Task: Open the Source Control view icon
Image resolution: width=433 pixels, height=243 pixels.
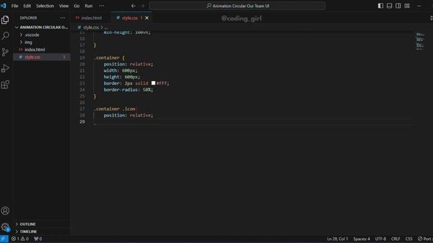Action: tap(5, 52)
